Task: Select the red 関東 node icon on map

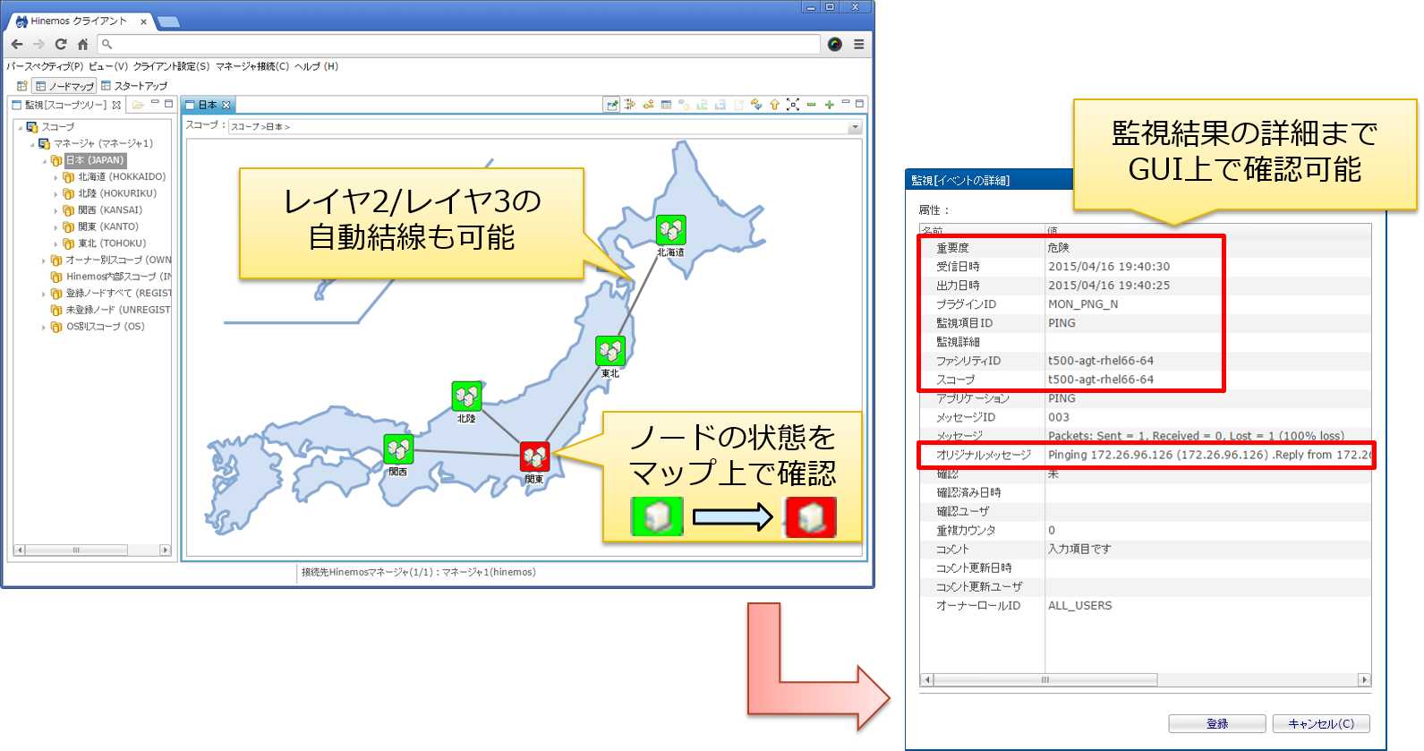Action: click(534, 457)
